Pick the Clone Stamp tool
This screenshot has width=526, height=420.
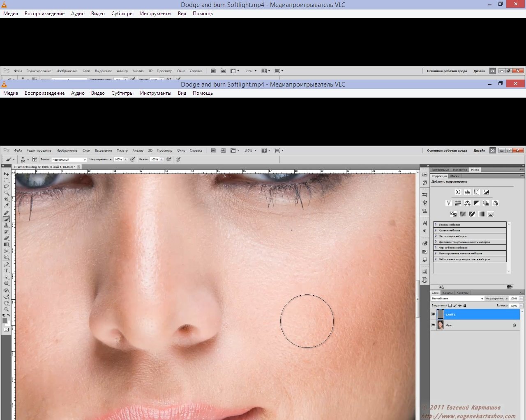(6, 226)
